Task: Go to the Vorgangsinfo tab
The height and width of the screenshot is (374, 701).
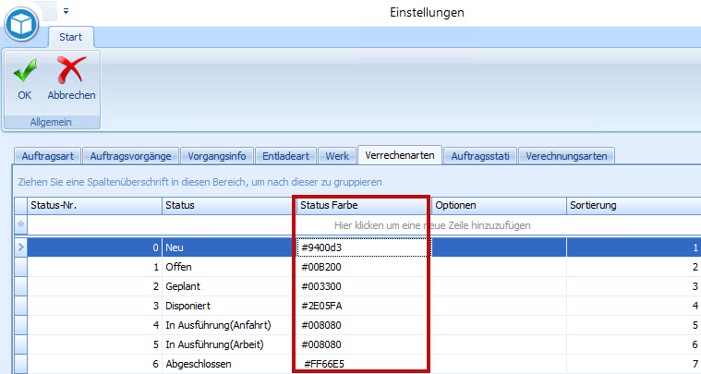Action: click(x=214, y=156)
